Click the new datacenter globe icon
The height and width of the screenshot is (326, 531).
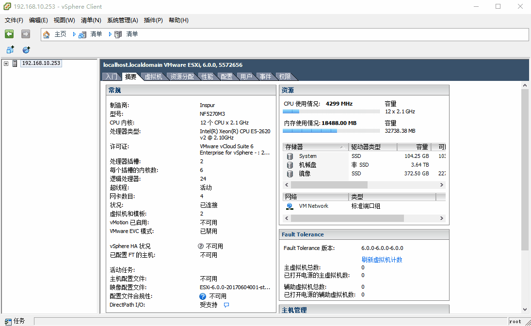[26, 49]
